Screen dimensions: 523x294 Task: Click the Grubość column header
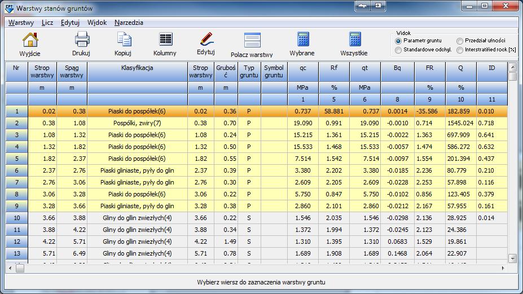pos(226,72)
